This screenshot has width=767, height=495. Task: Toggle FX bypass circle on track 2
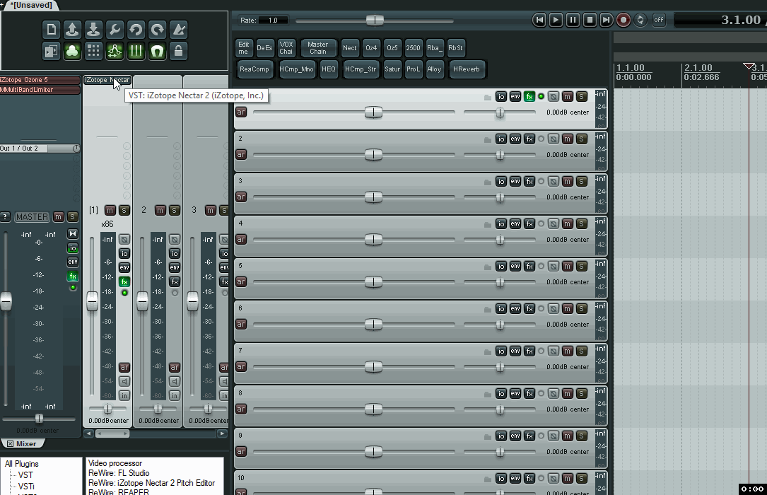[x=541, y=139]
